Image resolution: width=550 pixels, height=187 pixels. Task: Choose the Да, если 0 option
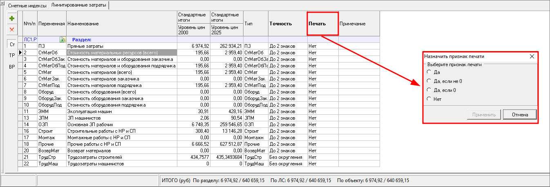[x=429, y=90]
